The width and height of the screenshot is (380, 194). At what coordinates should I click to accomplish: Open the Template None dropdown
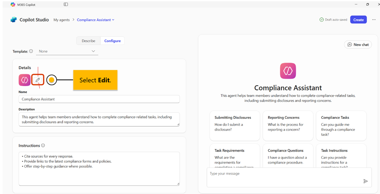click(67, 51)
